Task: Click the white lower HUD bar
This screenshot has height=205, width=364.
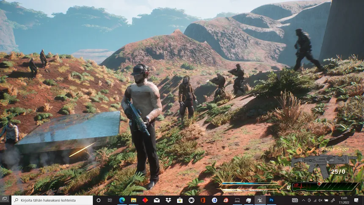Action: (249, 190)
